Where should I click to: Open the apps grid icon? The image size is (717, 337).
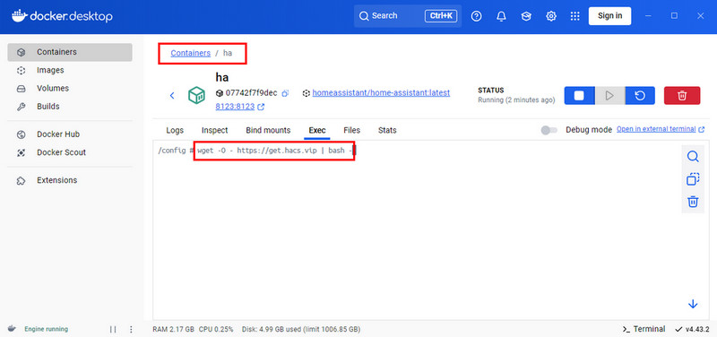point(575,16)
